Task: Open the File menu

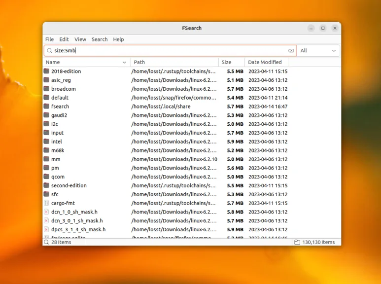Action: tap(49, 39)
